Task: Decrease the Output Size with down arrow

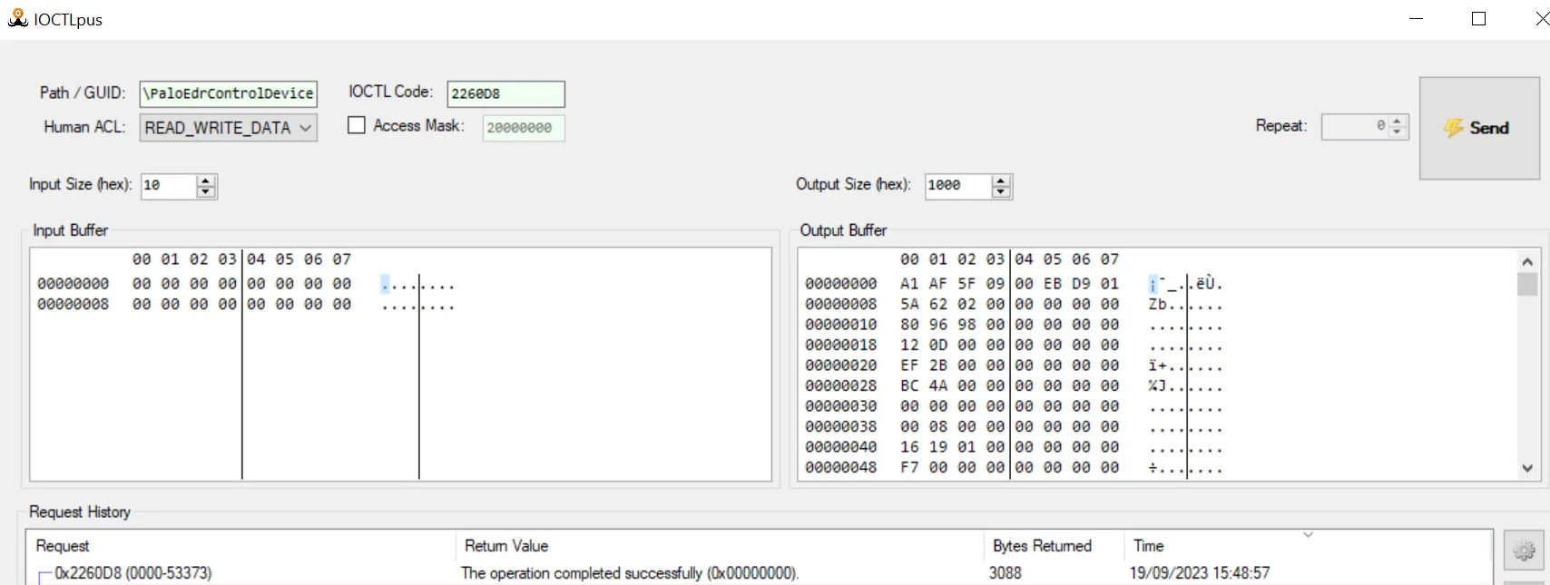Action: 1001,191
